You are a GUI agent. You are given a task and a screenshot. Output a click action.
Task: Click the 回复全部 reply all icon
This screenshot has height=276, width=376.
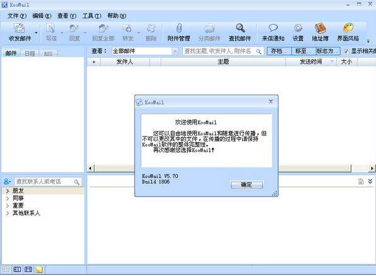tap(103, 28)
